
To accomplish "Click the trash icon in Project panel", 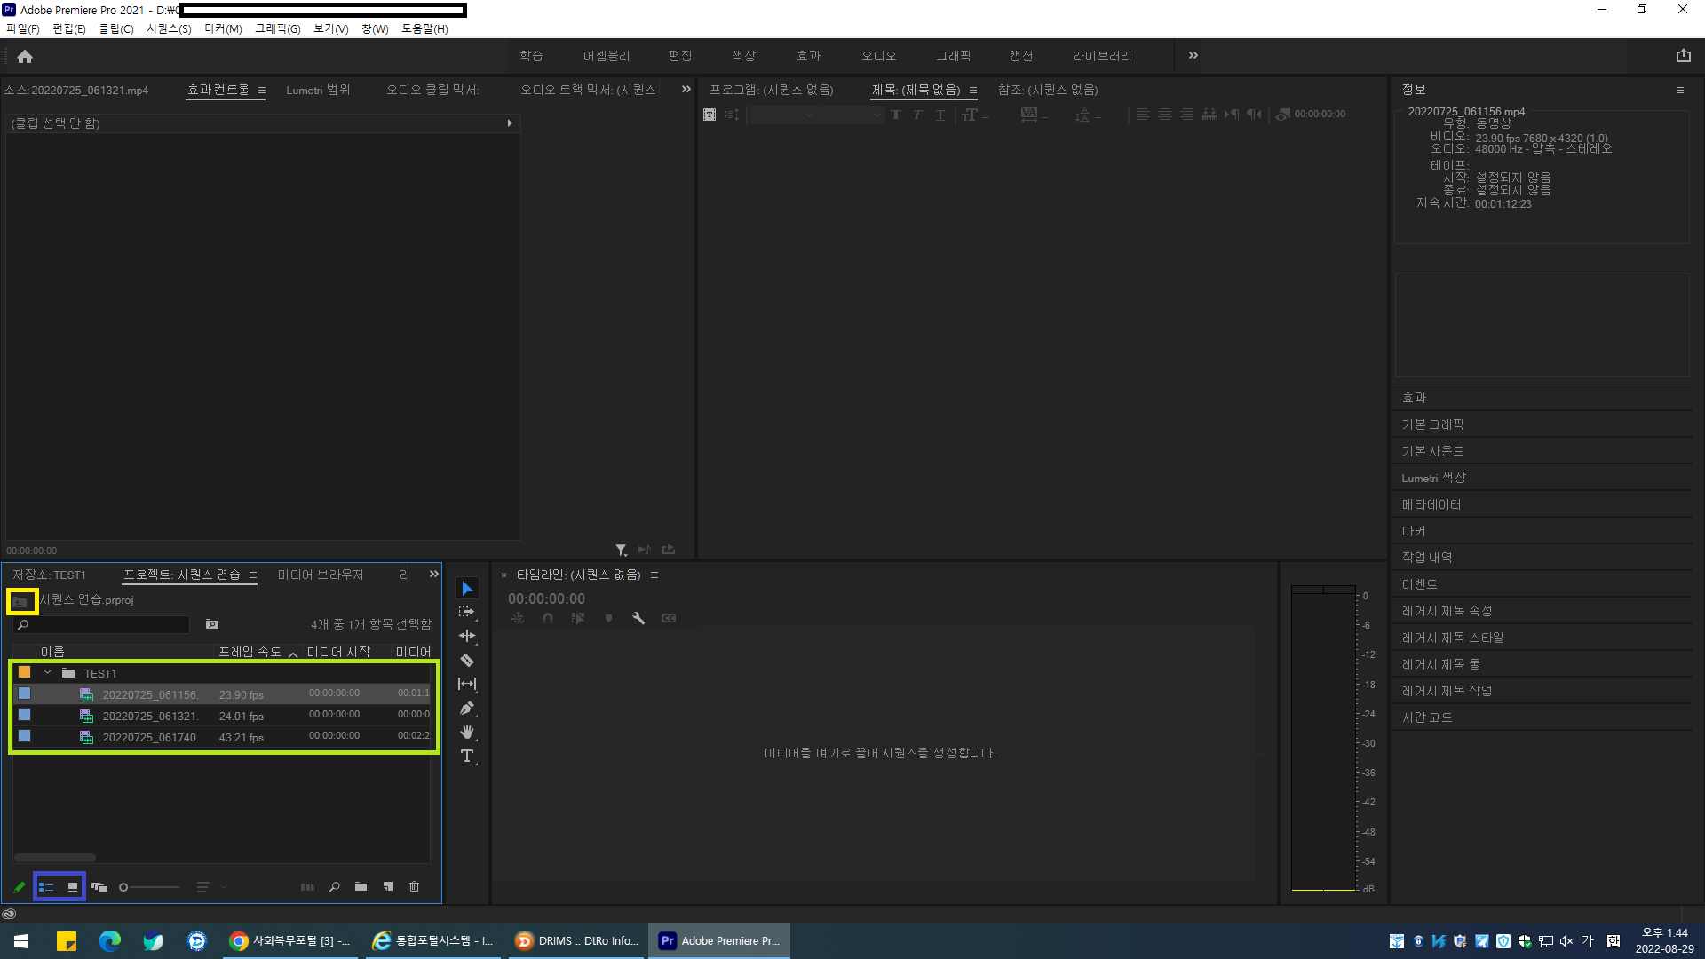I will point(414,886).
